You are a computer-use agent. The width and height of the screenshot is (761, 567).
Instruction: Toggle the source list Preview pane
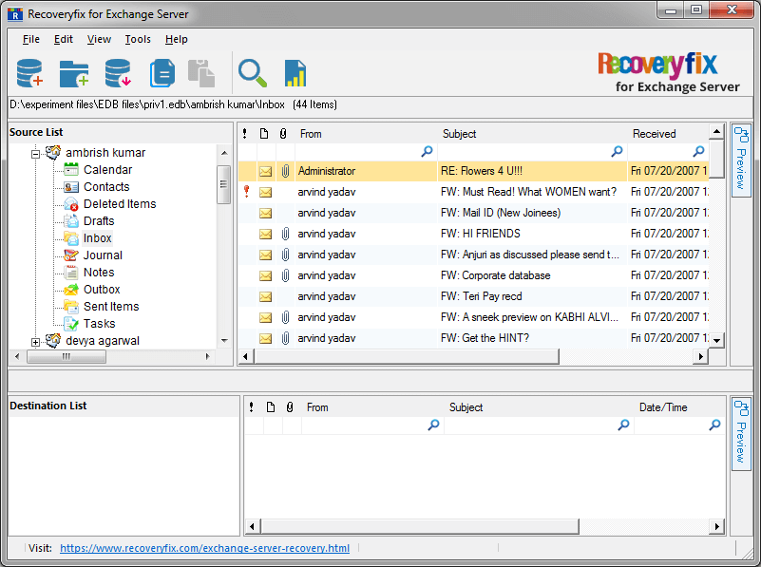(741, 161)
